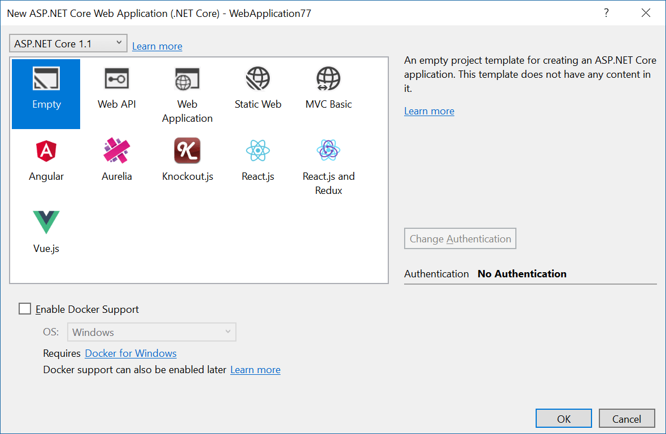
Task: Open the Docker for Windows link
Action: [x=131, y=353]
